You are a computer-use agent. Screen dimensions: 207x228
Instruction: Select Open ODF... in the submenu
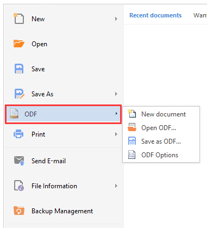tap(161, 127)
